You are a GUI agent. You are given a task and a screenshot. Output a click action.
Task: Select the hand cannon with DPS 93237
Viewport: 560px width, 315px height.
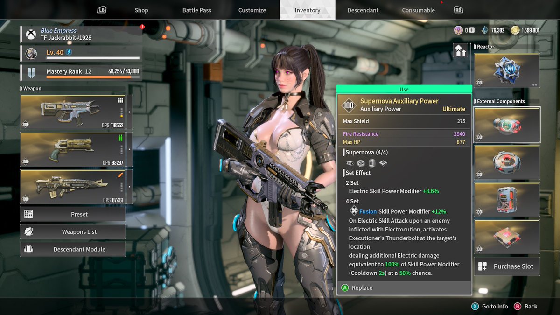click(x=73, y=149)
